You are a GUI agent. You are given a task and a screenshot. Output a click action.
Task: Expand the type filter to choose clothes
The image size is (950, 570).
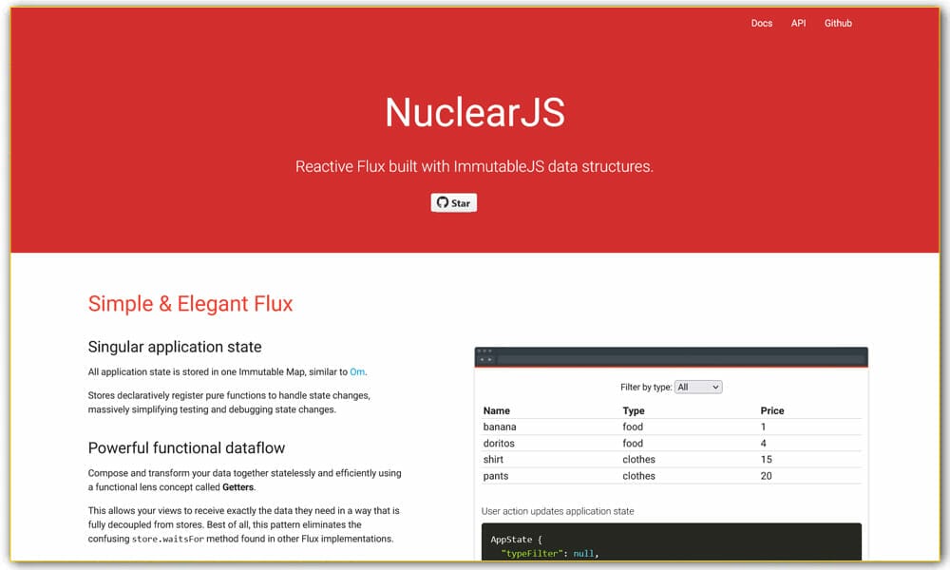click(696, 387)
